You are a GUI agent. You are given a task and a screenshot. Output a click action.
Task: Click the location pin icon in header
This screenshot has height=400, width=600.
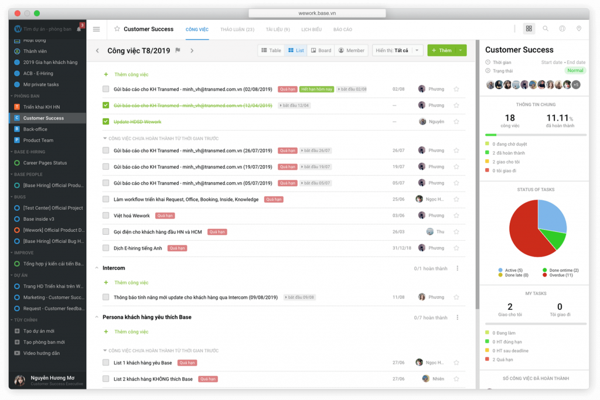[x=579, y=29]
